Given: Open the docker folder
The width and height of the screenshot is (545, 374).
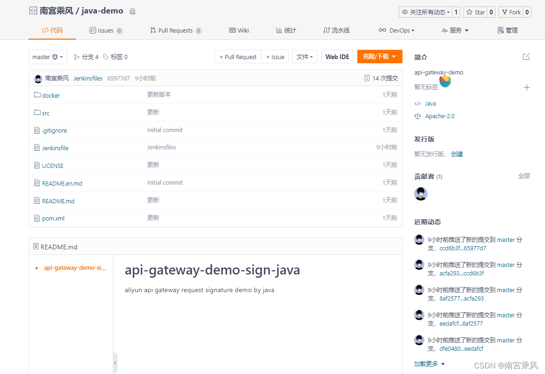Looking at the screenshot, I should [51, 95].
